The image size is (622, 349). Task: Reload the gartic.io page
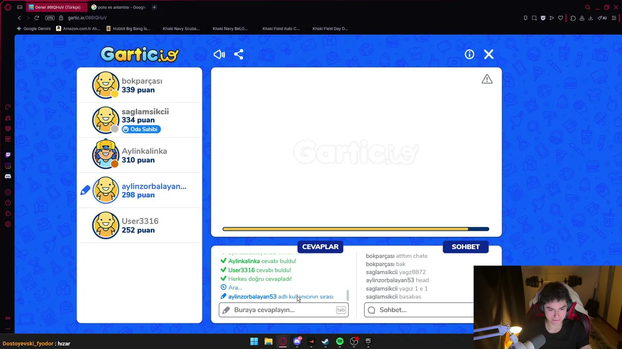click(x=36, y=18)
